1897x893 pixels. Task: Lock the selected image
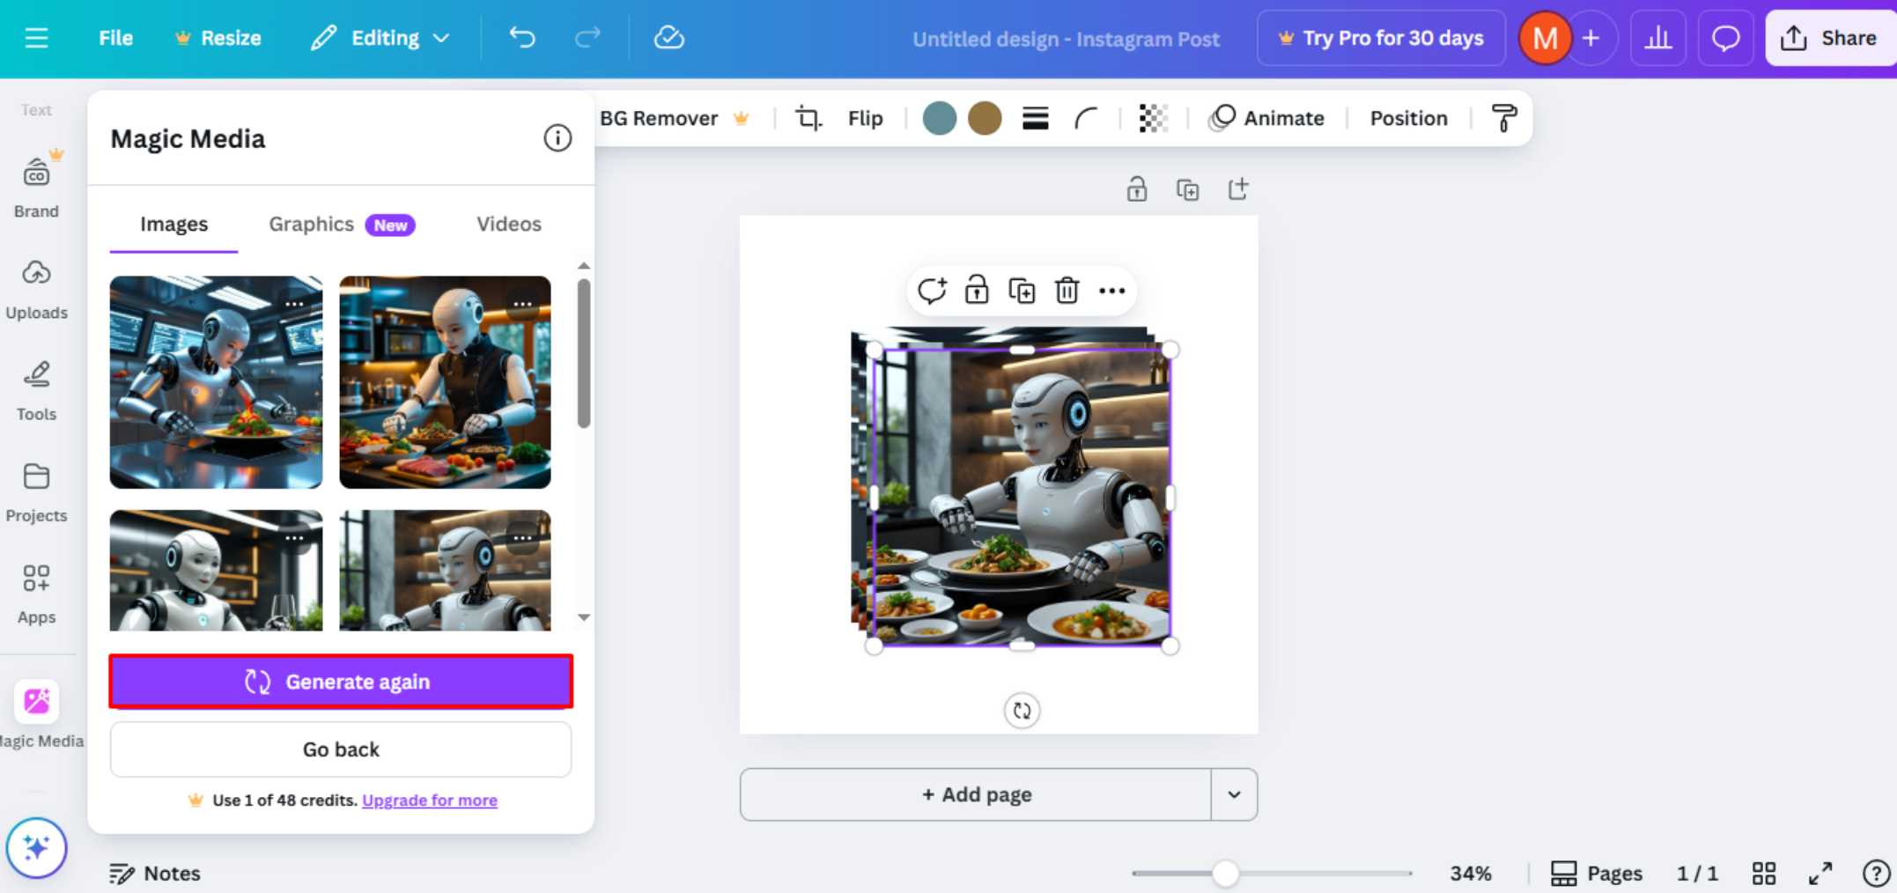tap(977, 291)
